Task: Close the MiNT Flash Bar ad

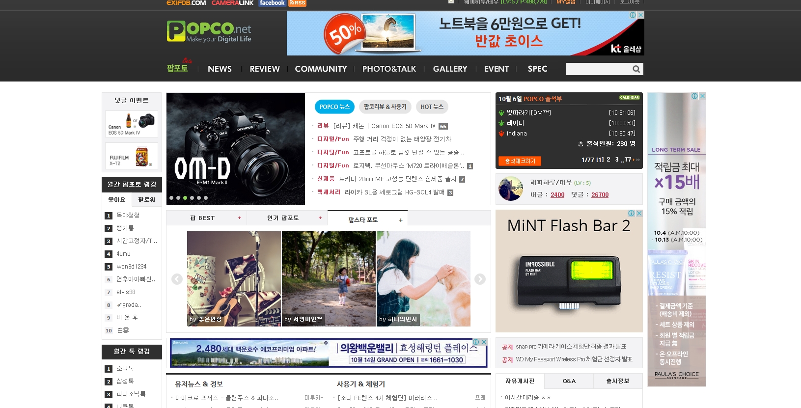Action: click(639, 213)
